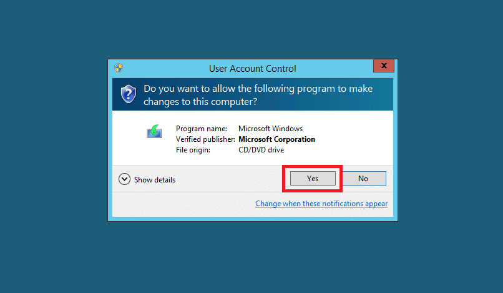Click the Microsoft Windows program name value

[x=270, y=129]
